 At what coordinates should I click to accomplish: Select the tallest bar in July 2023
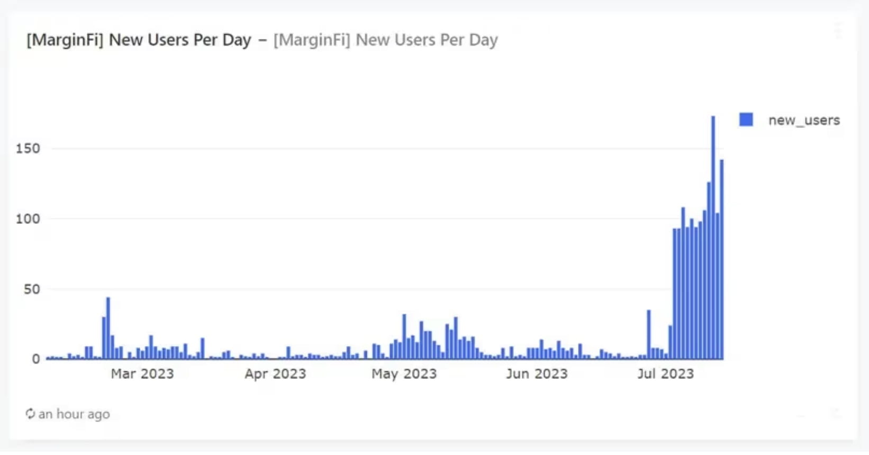coord(713,238)
